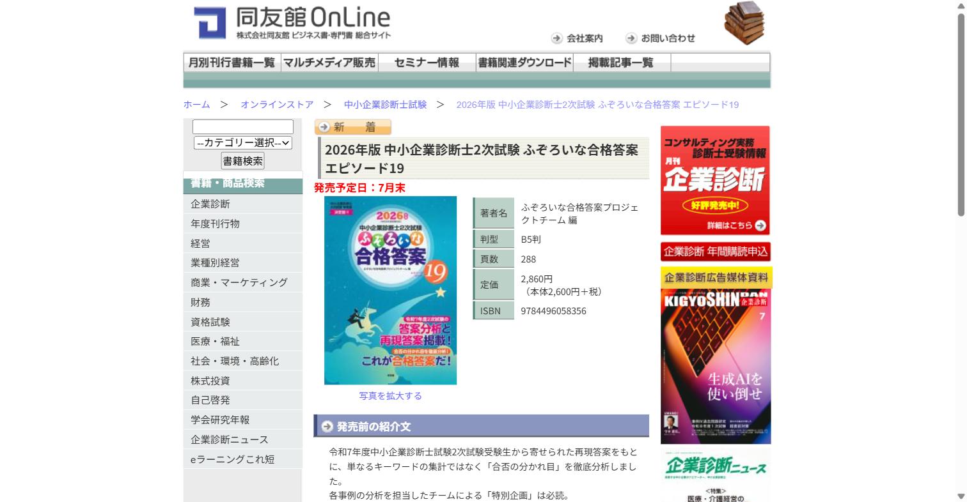Click the B5判 format value
The image size is (967, 502).
531,240
